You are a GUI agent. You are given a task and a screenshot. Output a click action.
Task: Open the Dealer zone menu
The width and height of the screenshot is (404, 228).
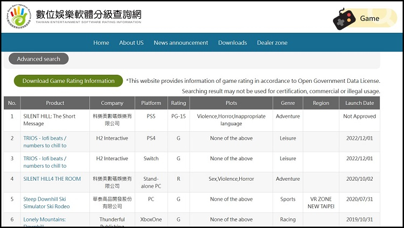tap(272, 42)
